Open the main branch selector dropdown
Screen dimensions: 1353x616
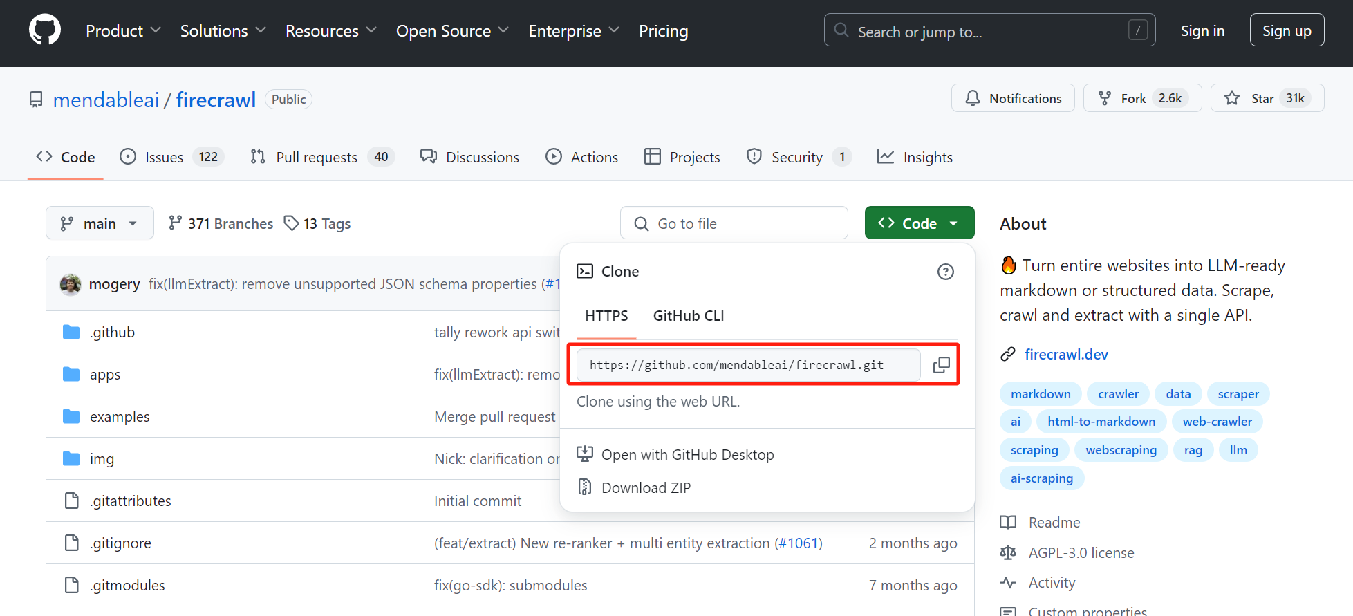(x=100, y=223)
